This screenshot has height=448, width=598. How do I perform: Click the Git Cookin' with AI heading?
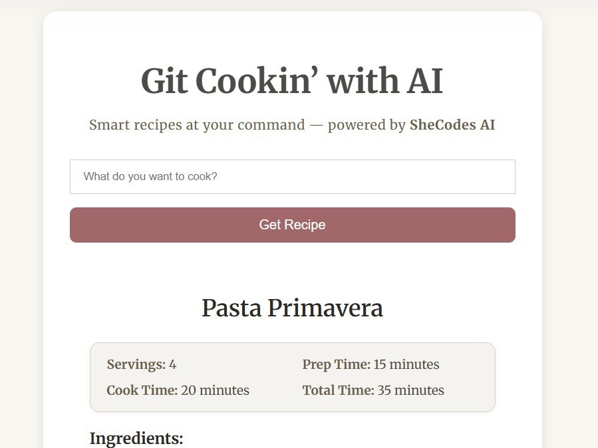[291, 80]
